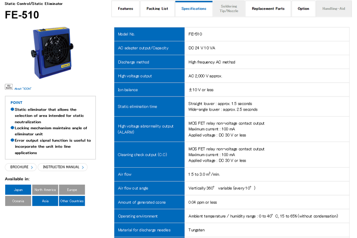357x238 pixels.
Task: Open the INSTRUCTION MANUAL button
Action: point(62,167)
